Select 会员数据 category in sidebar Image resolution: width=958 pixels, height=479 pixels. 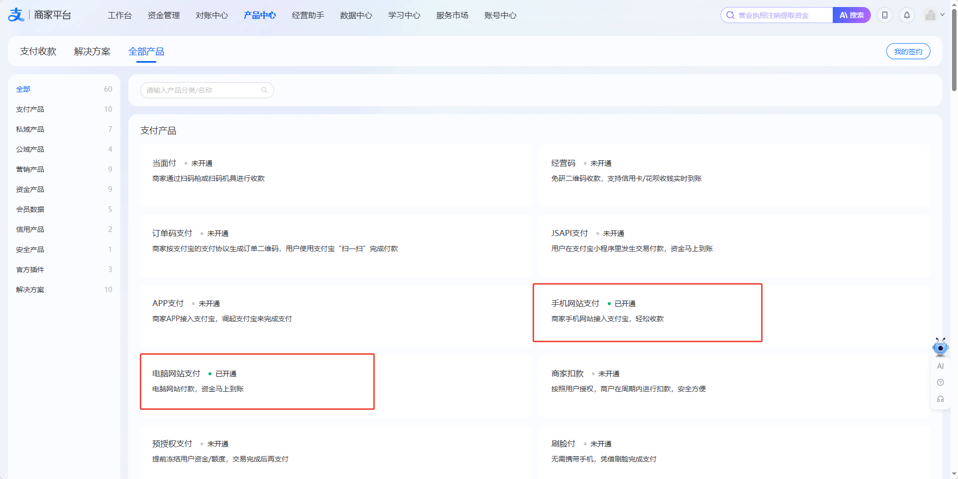click(64, 209)
